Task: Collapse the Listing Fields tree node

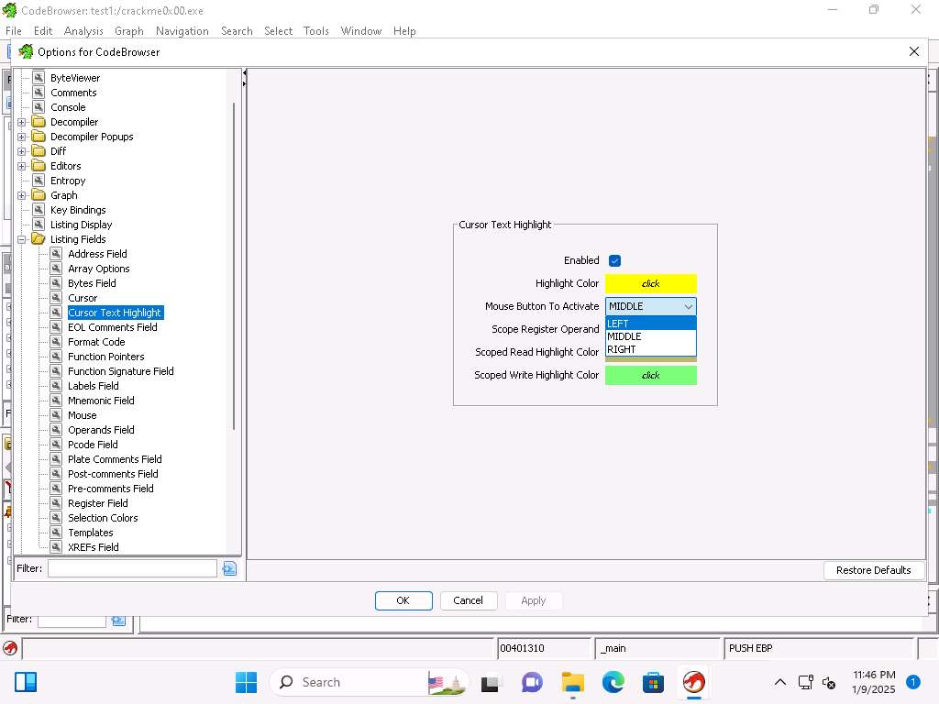Action: (22, 239)
